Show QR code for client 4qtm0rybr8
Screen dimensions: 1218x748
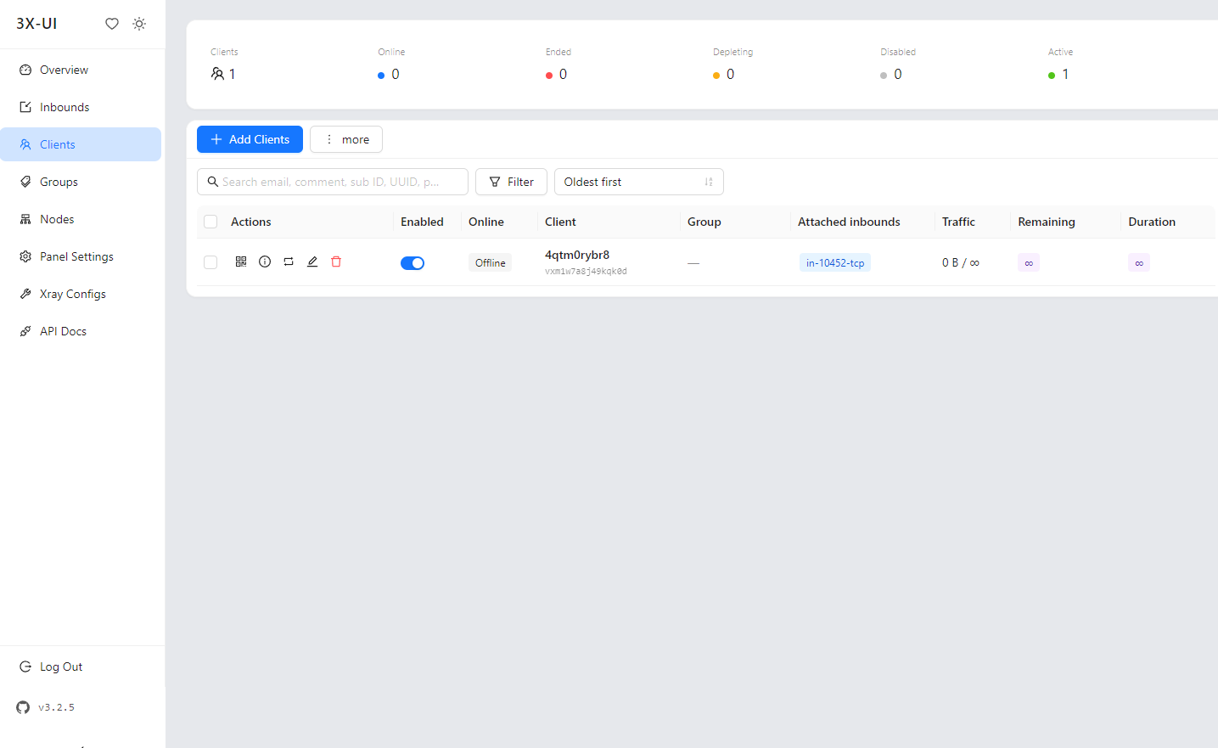pos(241,262)
